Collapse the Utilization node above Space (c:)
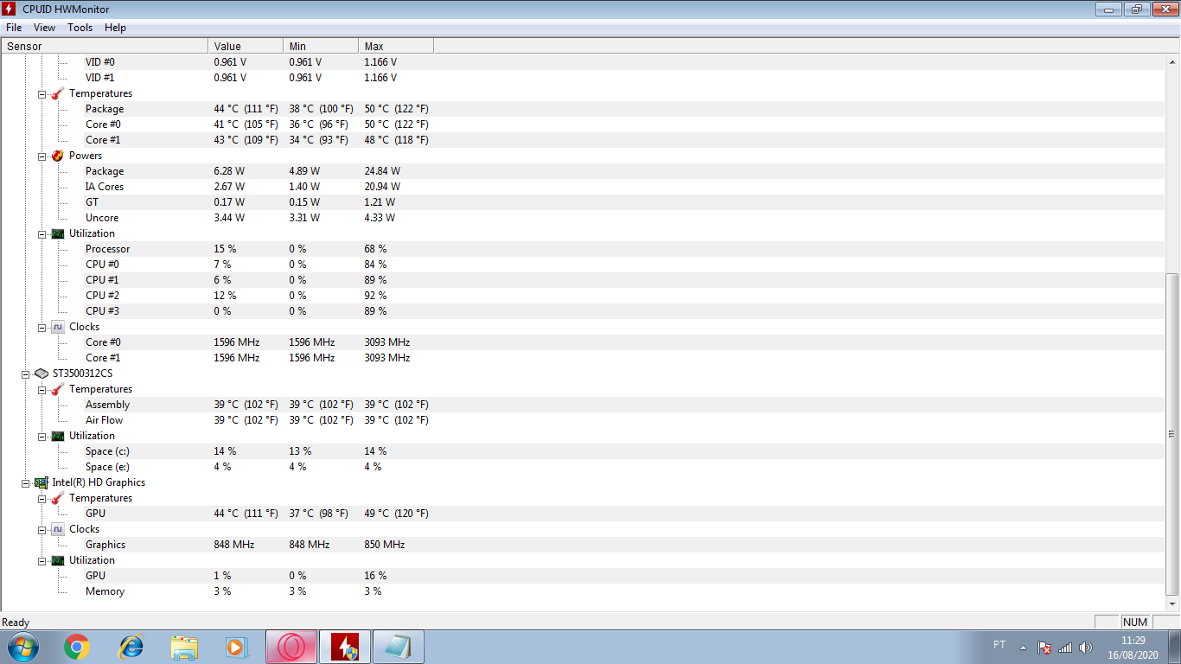This screenshot has height=664, width=1181. click(x=41, y=436)
